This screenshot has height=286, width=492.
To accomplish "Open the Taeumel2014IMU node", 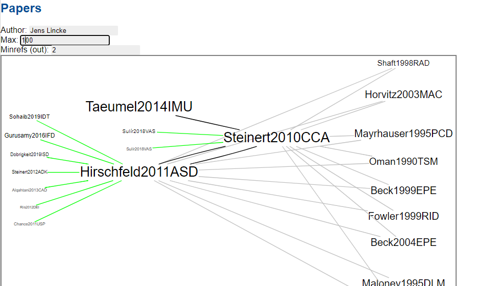I will click(x=139, y=107).
